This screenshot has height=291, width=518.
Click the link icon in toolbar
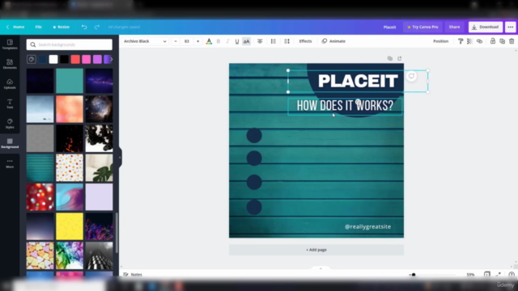click(x=479, y=41)
